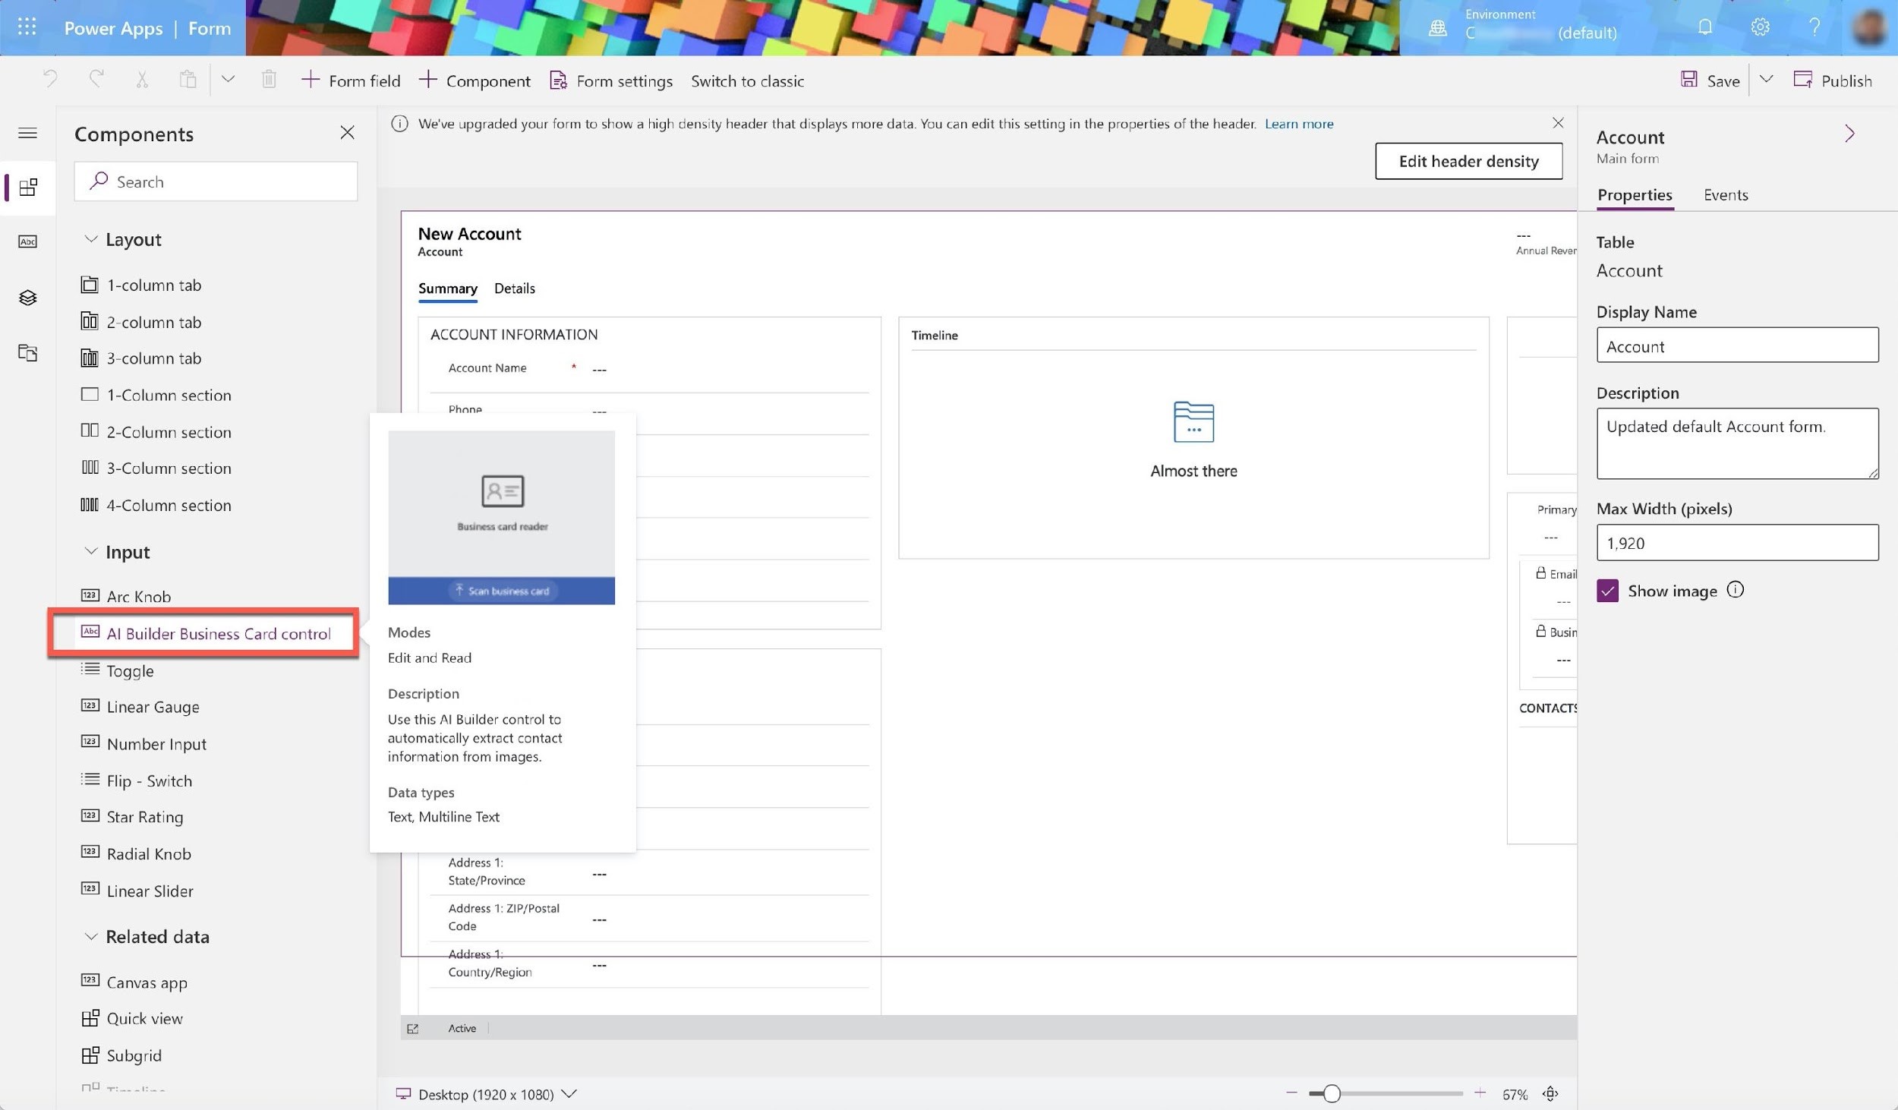Open the Table columns icon in left rail
The image size is (1898, 1110).
pyautogui.click(x=28, y=242)
